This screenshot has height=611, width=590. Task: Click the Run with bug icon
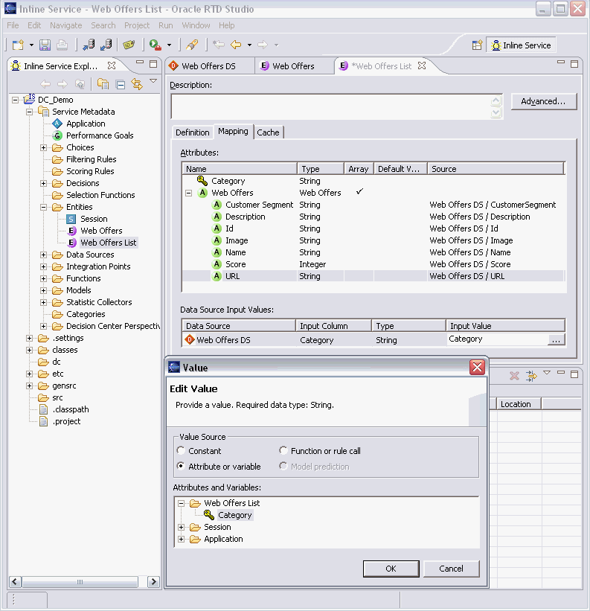point(155,45)
